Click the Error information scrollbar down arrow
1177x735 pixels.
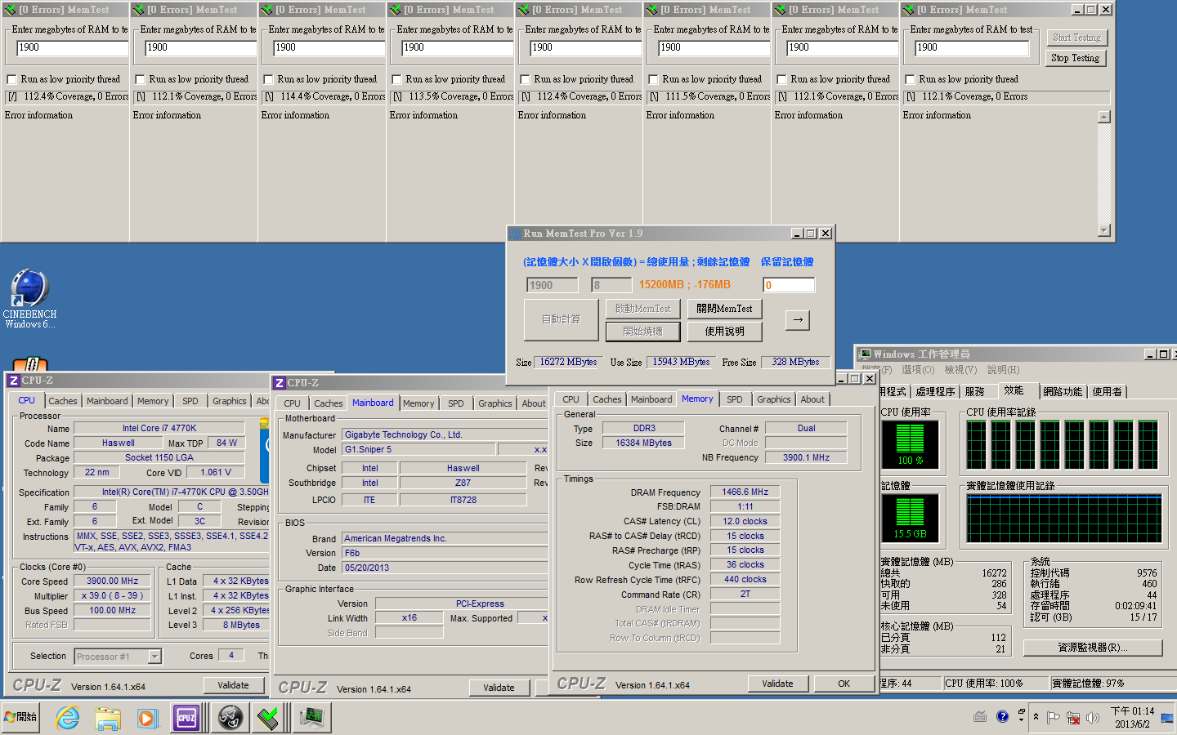[x=1104, y=230]
